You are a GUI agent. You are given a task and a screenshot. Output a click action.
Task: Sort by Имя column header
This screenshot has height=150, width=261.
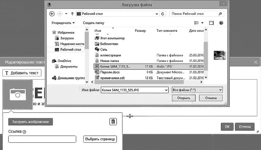[98, 31]
